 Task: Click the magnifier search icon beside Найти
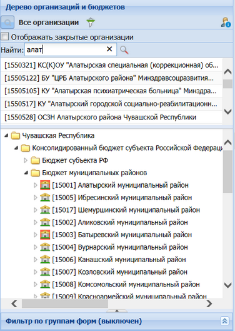tap(124, 50)
